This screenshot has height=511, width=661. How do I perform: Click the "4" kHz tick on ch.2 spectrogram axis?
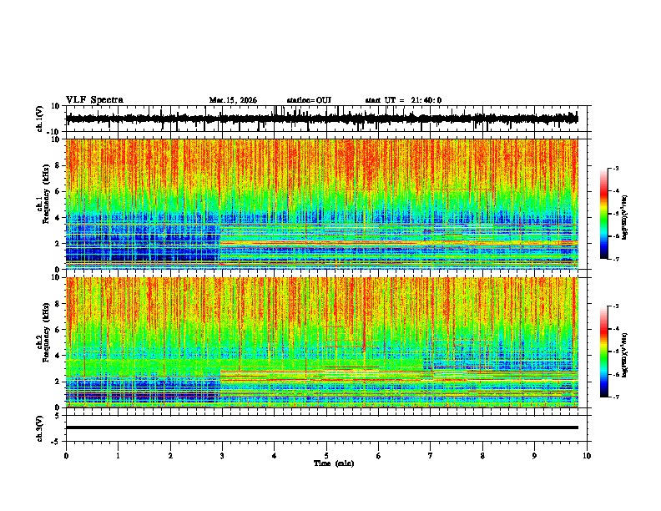pyautogui.click(x=58, y=356)
